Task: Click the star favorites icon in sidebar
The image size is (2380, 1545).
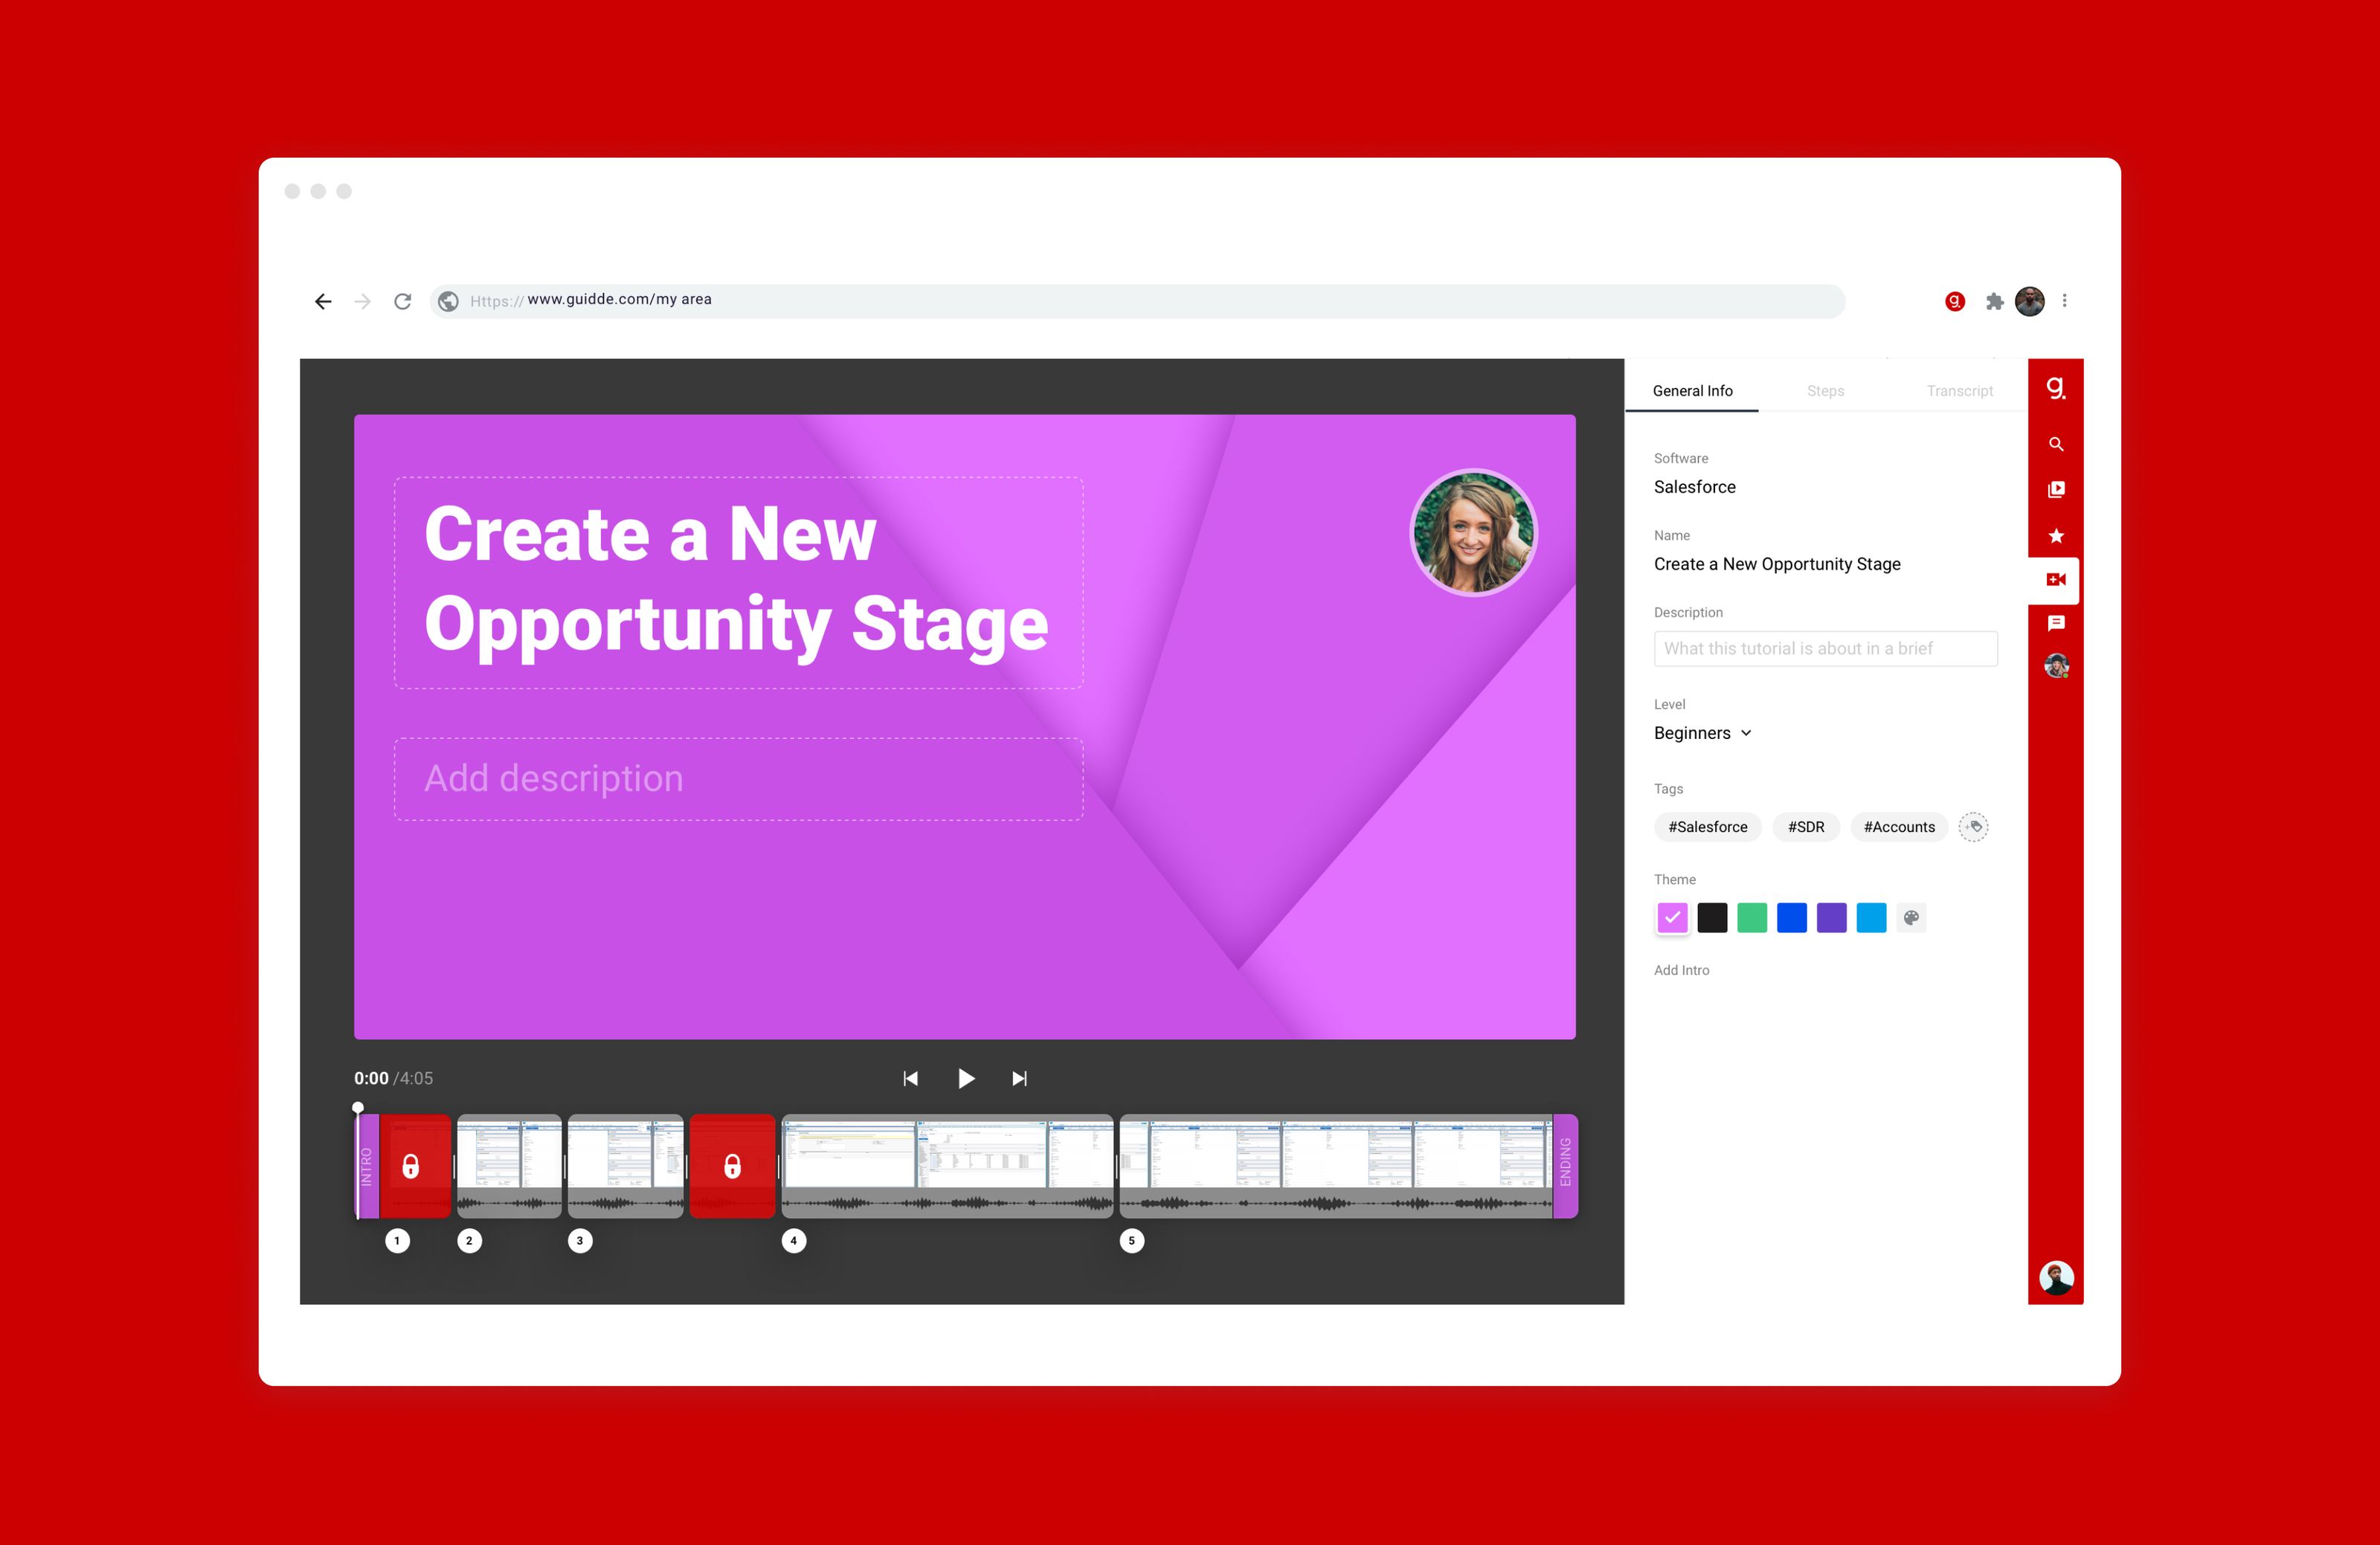Action: (x=2055, y=535)
